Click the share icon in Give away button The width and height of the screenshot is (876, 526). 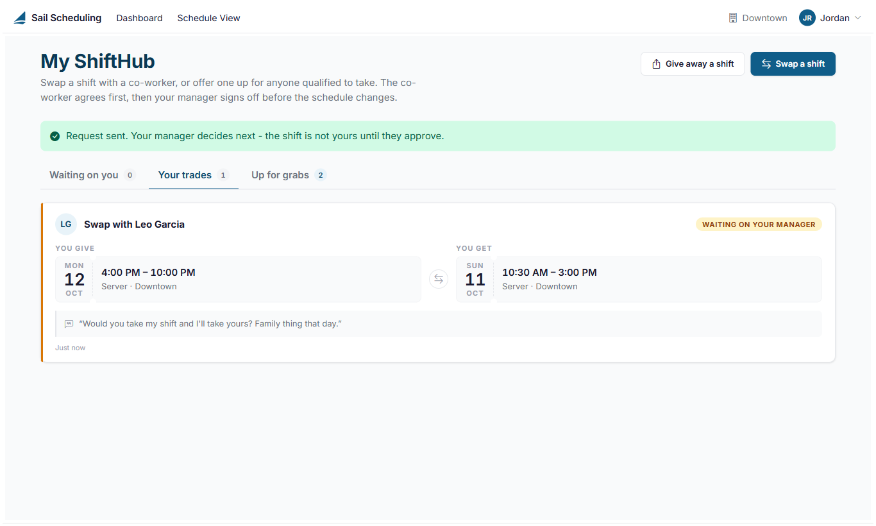pyautogui.click(x=656, y=64)
